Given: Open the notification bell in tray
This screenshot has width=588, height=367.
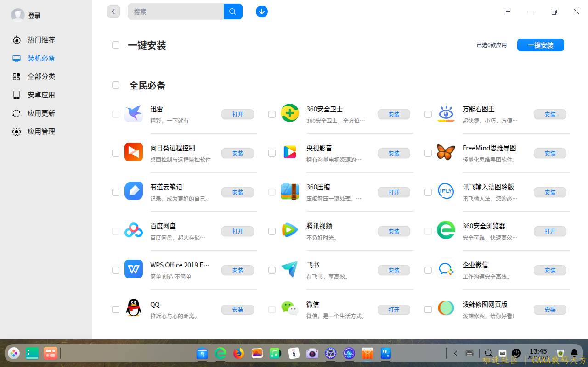Looking at the screenshot, I should (x=574, y=353).
